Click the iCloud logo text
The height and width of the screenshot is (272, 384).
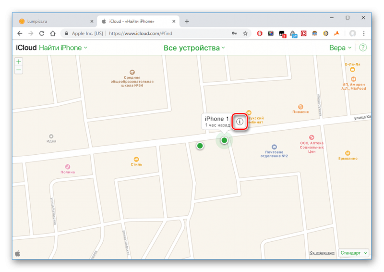(26, 48)
